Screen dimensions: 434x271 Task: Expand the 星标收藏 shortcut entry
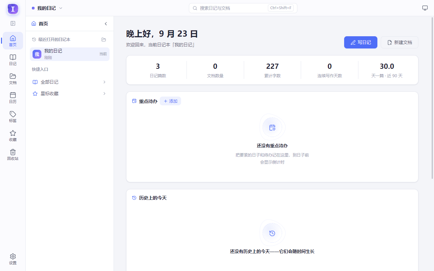[70, 93]
